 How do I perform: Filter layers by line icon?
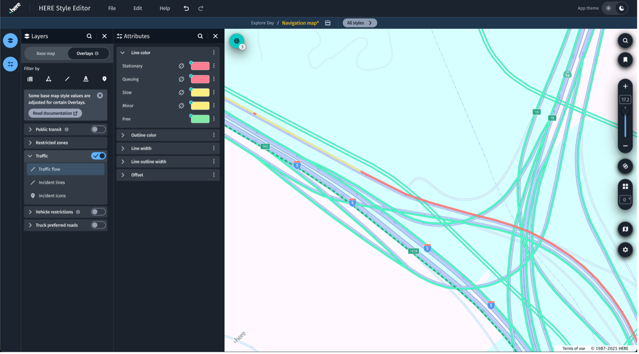[x=67, y=79]
